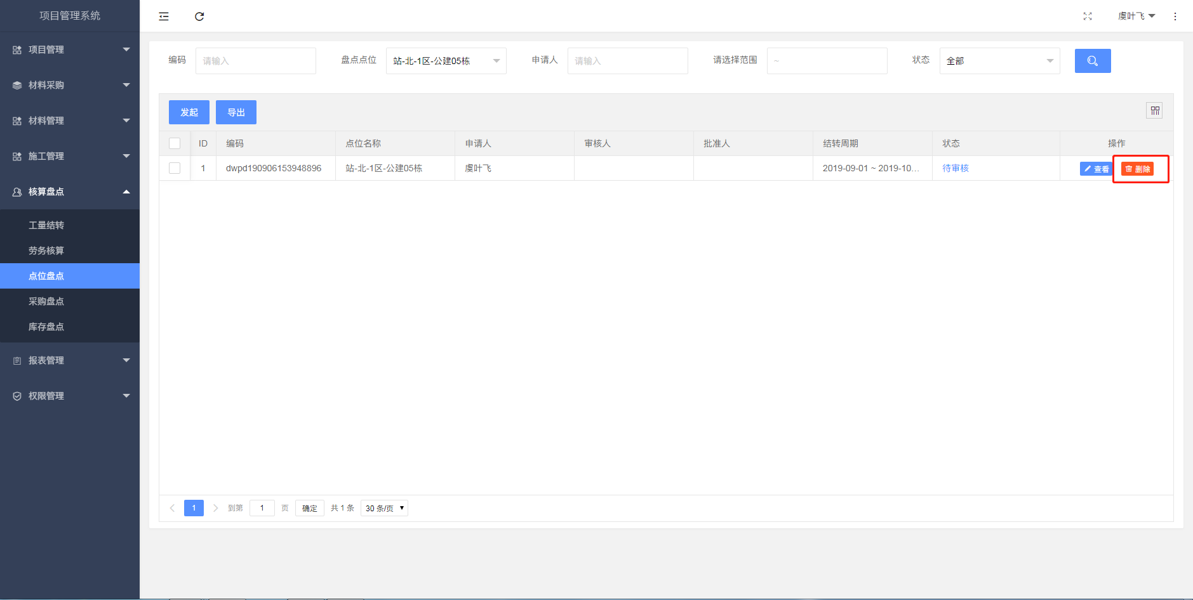The image size is (1193, 600).
Task: Click 报表管理 form icon
Action: 17,360
